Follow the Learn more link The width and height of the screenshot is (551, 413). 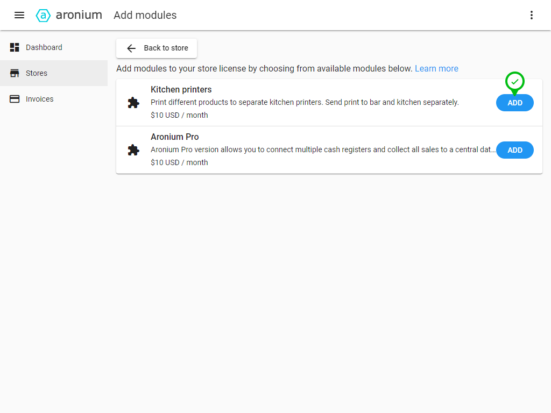click(x=436, y=69)
